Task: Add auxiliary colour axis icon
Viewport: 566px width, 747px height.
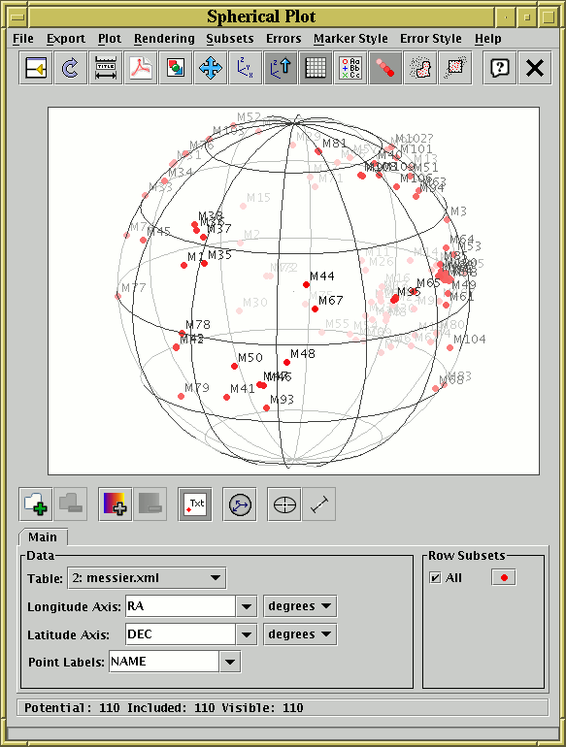Action: [x=115, y=504]
